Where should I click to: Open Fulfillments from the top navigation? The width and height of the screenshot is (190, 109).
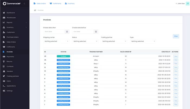coord(55,4)
